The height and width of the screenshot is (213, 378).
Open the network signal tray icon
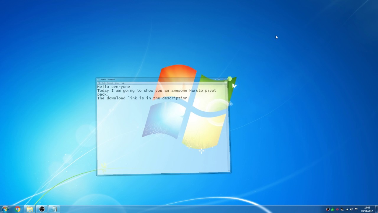click(x=347, y=209)
